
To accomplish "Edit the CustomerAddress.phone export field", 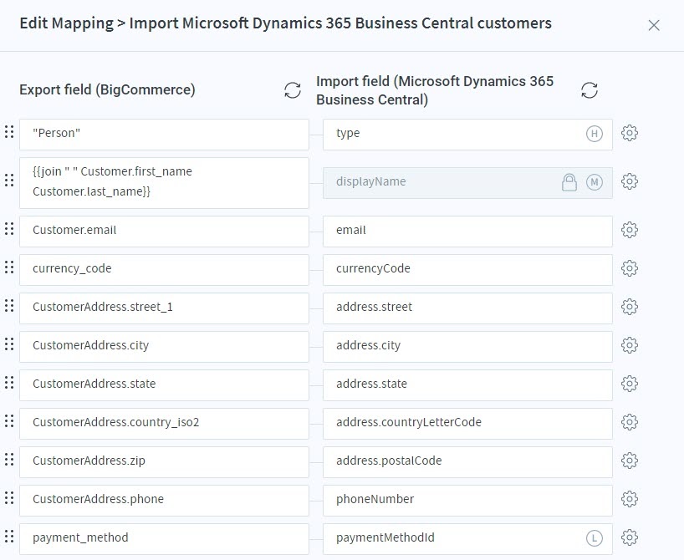I will click(164, 500).
